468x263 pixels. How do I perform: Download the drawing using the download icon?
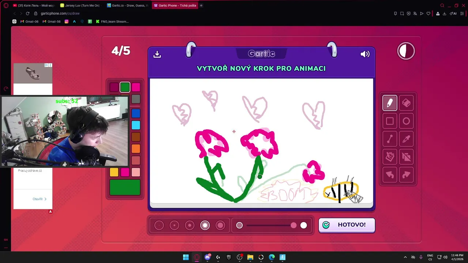click(157, 54)
